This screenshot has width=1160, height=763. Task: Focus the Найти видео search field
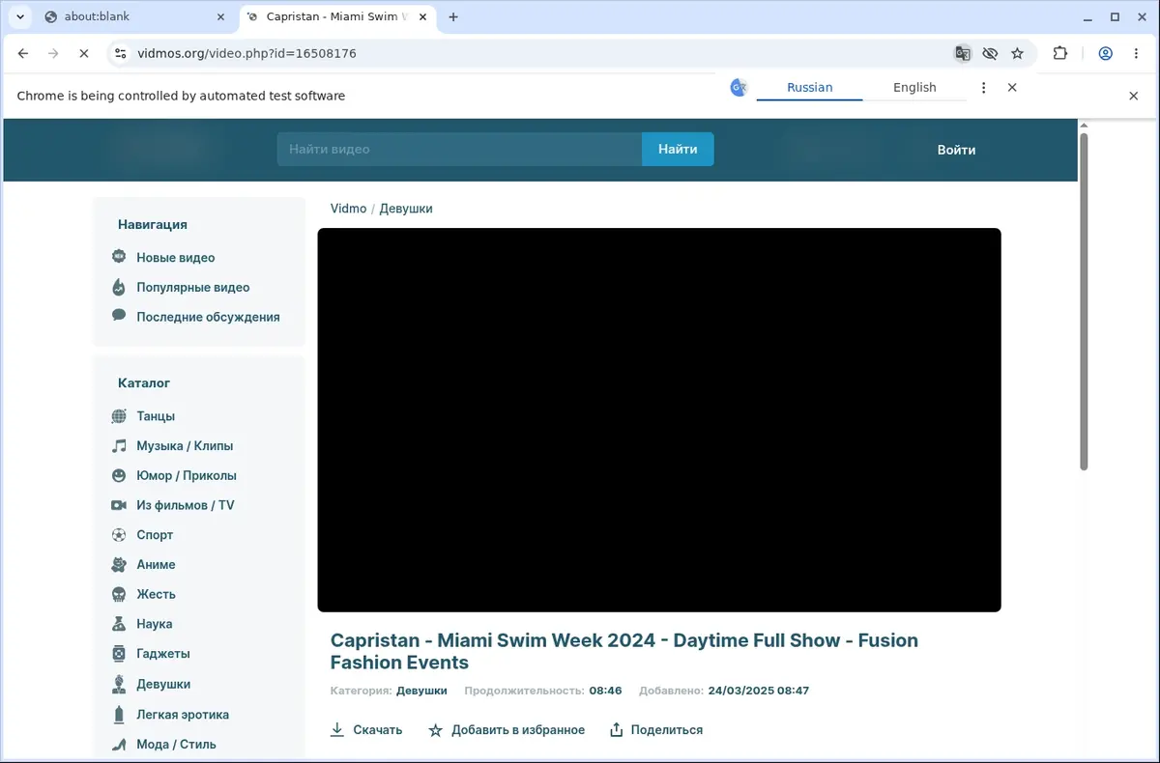coord(459,149)
